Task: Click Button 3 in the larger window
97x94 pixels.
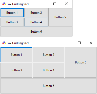Action: 16,70
